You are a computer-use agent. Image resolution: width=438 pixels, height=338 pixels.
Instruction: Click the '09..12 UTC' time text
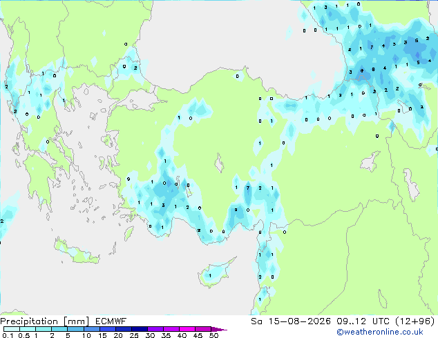pos(363,321)
